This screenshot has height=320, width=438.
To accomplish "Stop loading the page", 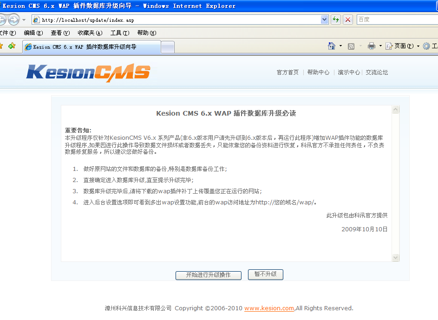I will (x=347, y=20).
